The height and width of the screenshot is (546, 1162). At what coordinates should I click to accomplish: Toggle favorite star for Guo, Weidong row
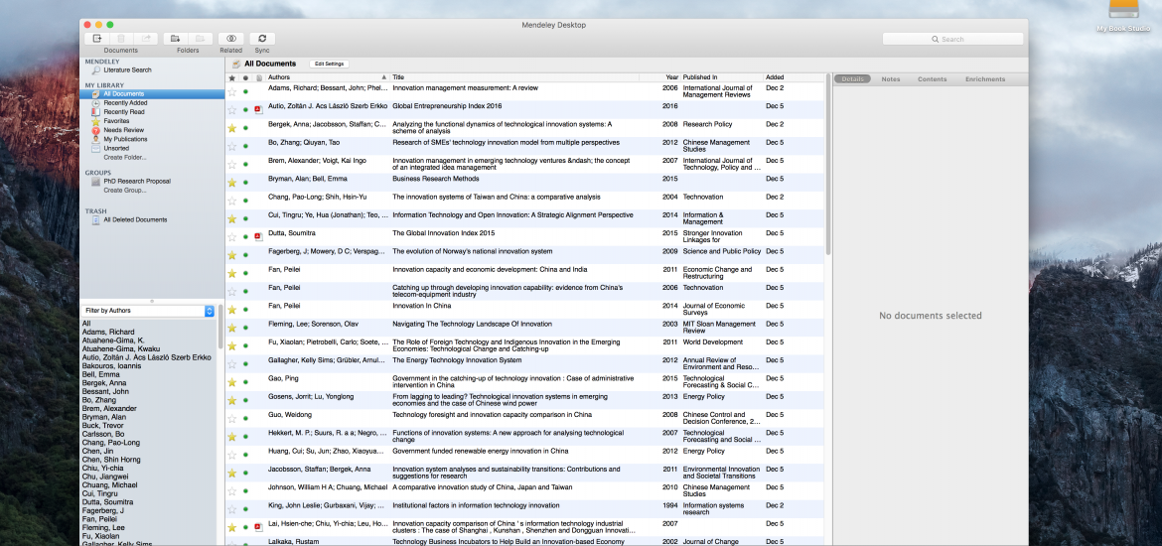(232, 419)
